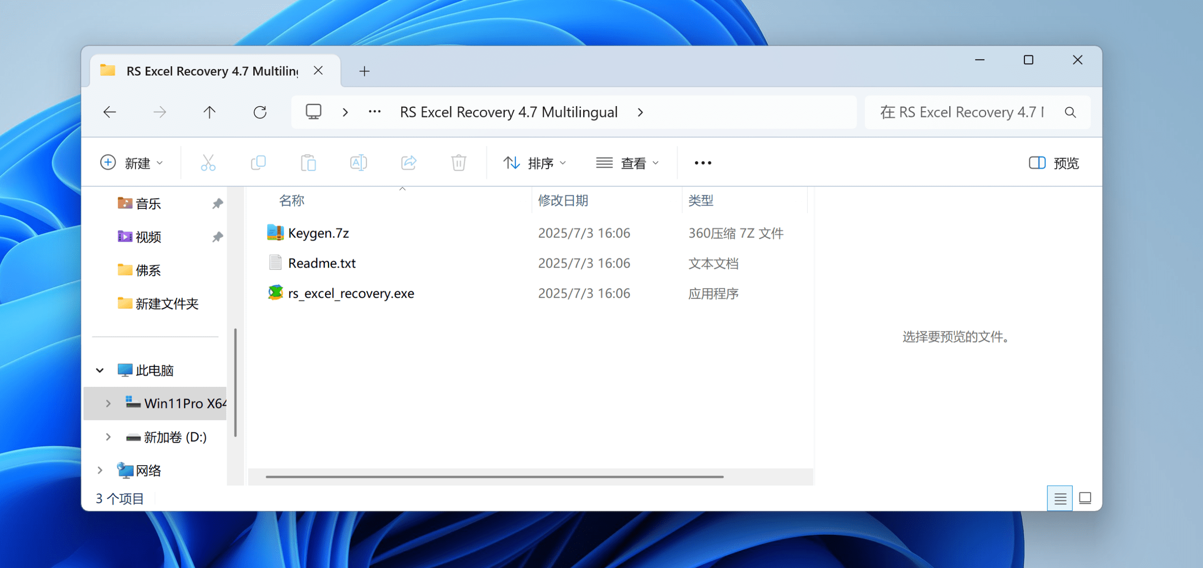The image size is (1203, 568).
Task: Open the 新建 new item menu
Action: tap(132, 163)
